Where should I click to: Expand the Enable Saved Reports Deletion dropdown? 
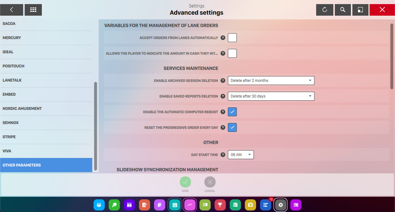(271, 96)
